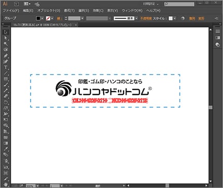
Task: Select the Shape Builder tool
Action: [6, 126]
